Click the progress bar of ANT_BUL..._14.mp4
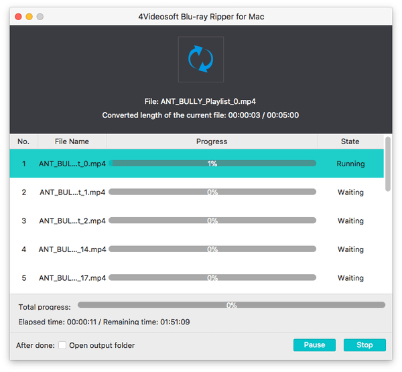Viewport: 402px width, 372px height. (x=212, y=249)
